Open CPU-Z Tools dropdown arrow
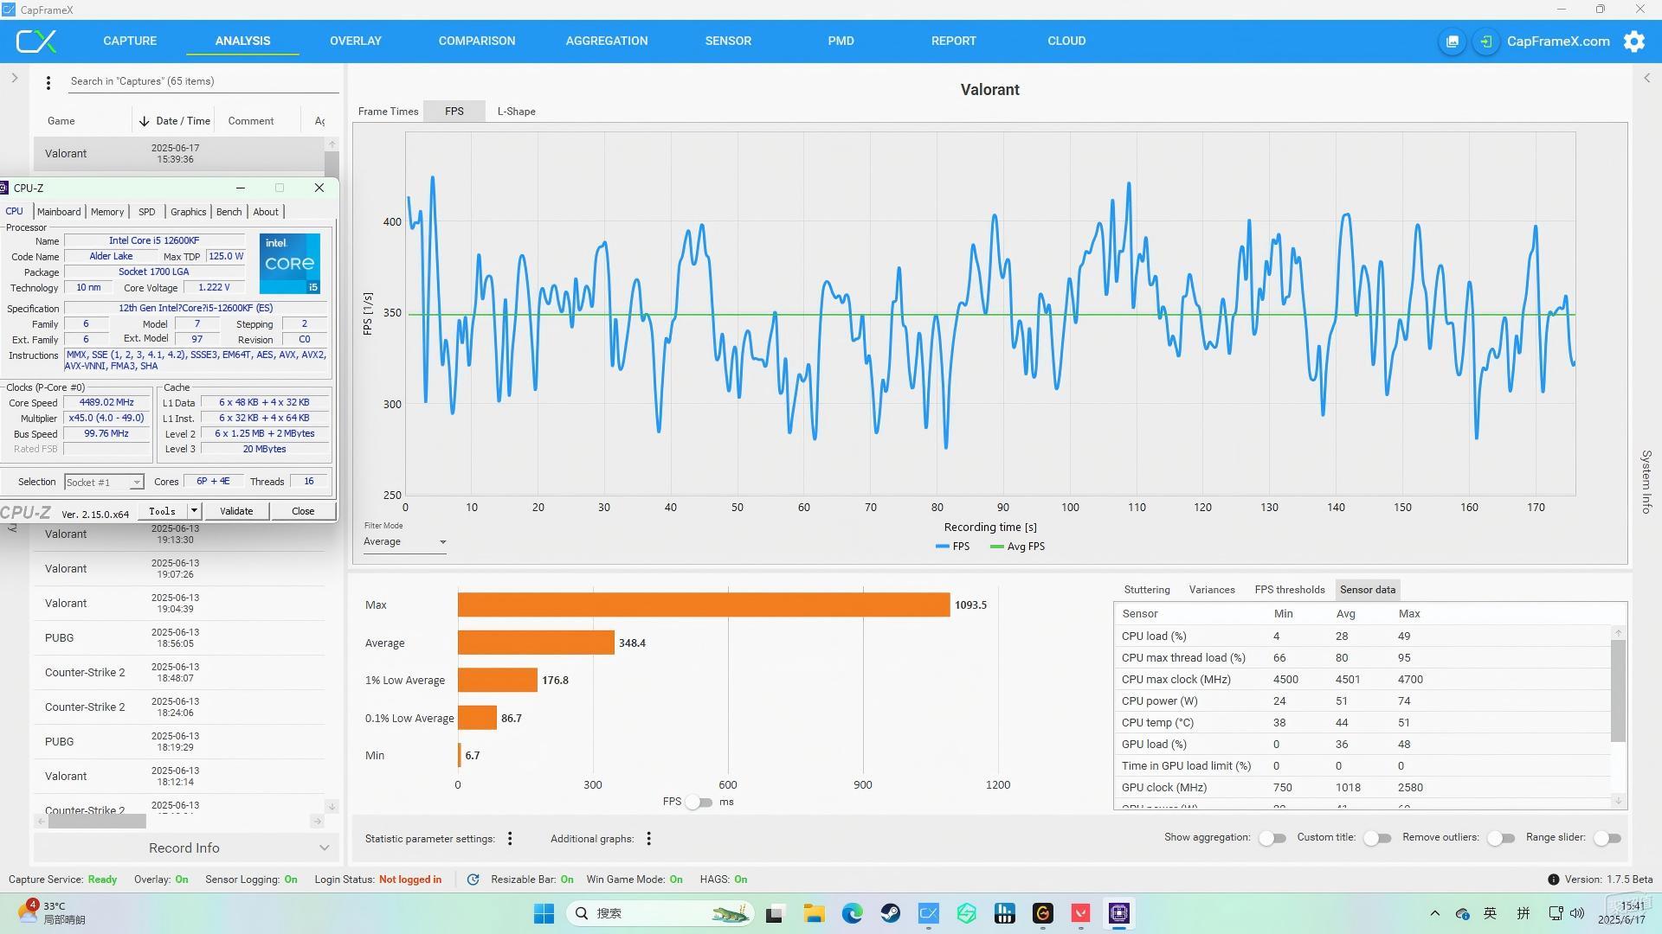Screen dimensions: 1662x934 (194, 511)
